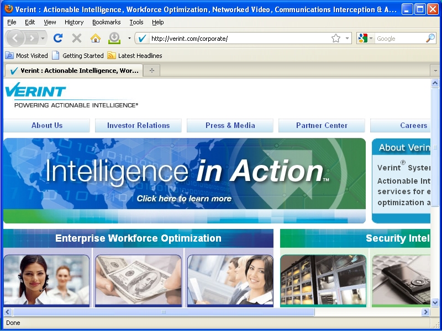Bookmark this page with the star icon

pyautogui.click(x=335, y=38)
